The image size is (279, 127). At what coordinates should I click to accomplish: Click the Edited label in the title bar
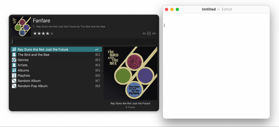point(227,9)
